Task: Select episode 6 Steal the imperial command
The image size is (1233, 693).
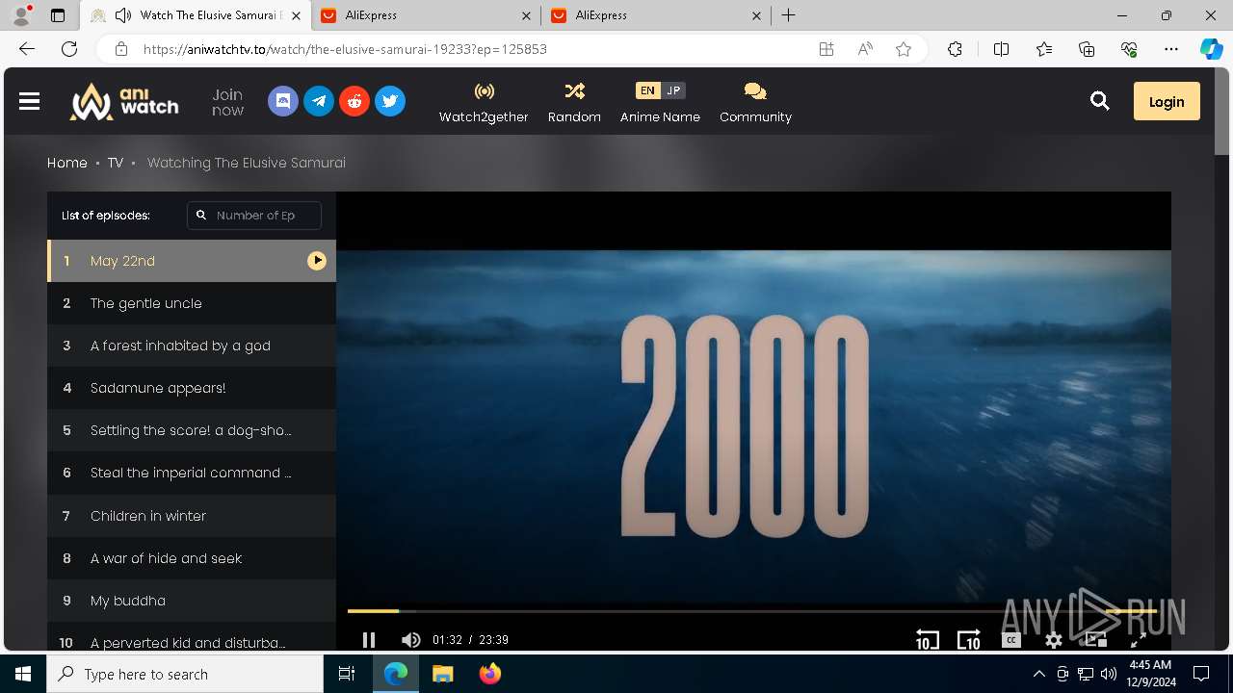Action: click(x=192, y=473)
